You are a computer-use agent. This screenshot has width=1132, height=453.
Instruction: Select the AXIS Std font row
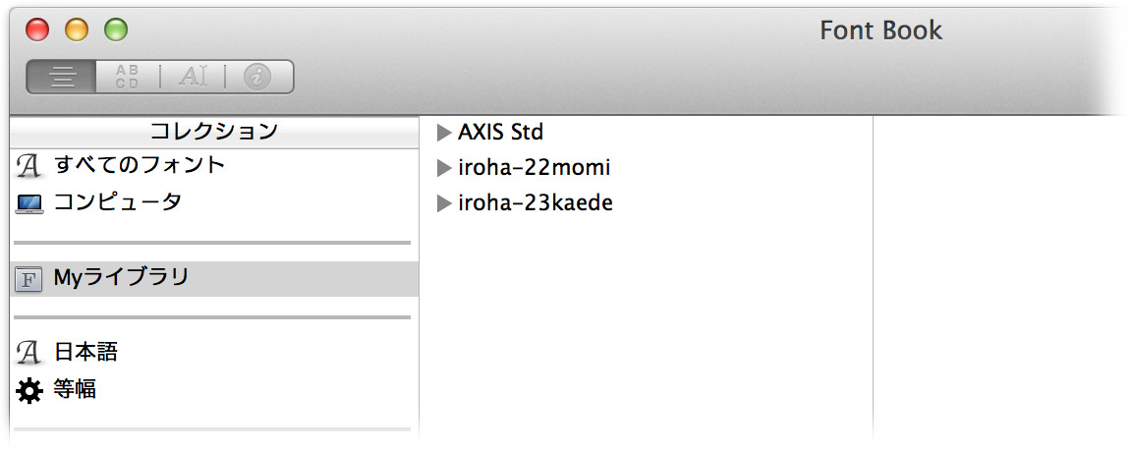coord(647,133)
